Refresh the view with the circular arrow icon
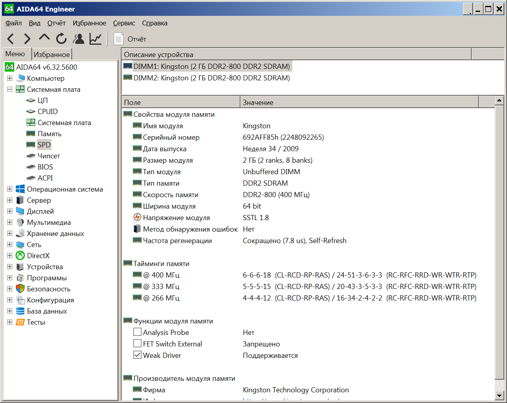The width and height of the screenshot is (507, 403). (61, 38)
